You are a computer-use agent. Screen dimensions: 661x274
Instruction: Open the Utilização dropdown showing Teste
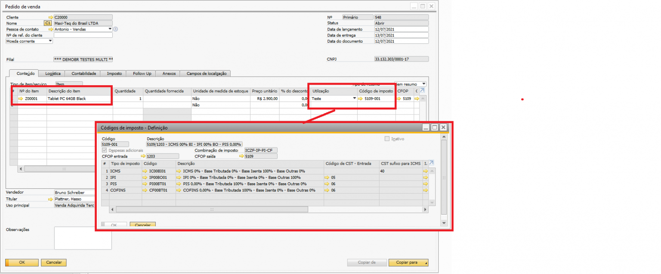point(355,99)
